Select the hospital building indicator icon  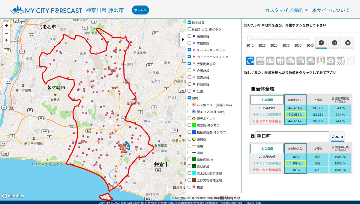tap(301, 61)
